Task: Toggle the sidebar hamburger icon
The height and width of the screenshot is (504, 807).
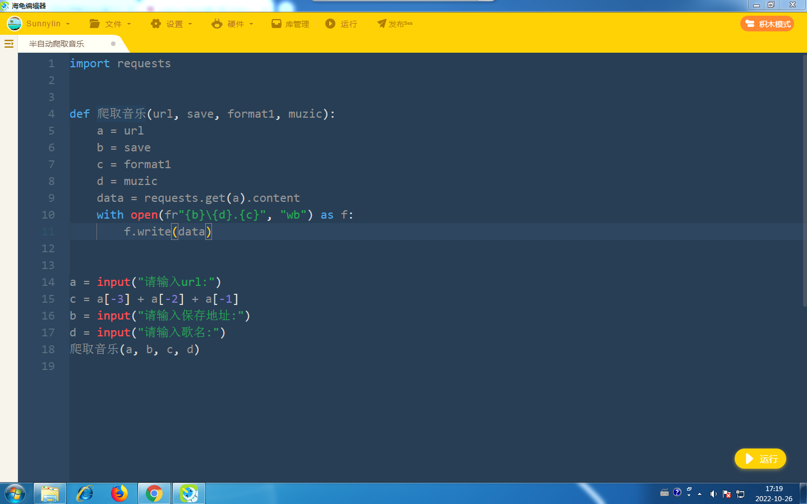Action: click(x=9, y=44)
